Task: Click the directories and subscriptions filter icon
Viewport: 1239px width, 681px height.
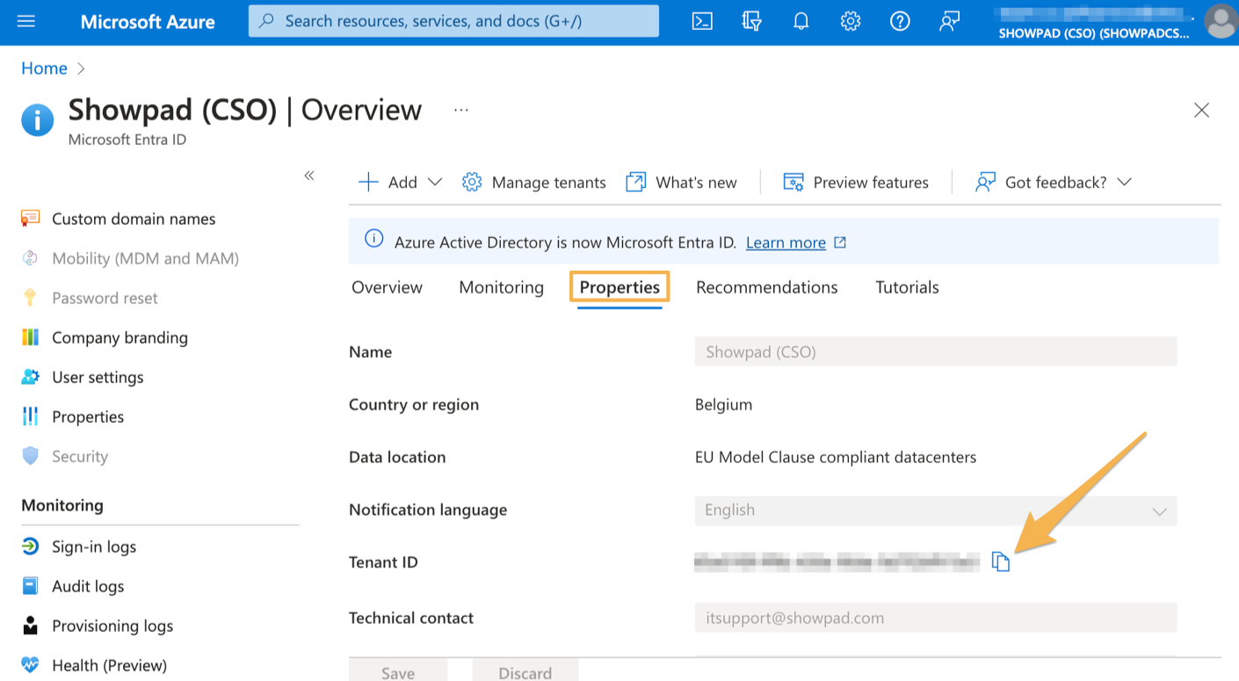Action: click(x=751, y=21)
